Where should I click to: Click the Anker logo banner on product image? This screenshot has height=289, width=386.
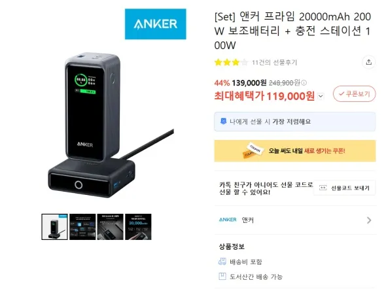tap(156, 24)
